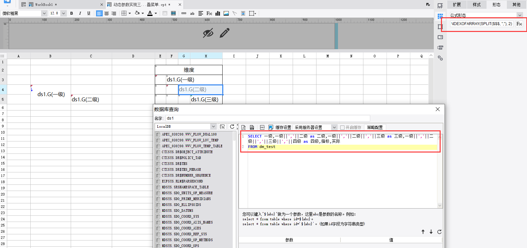527x248 pixels.
Task: Open the formula editor via the side panel F(x) button
Action: tap(519, 24)
